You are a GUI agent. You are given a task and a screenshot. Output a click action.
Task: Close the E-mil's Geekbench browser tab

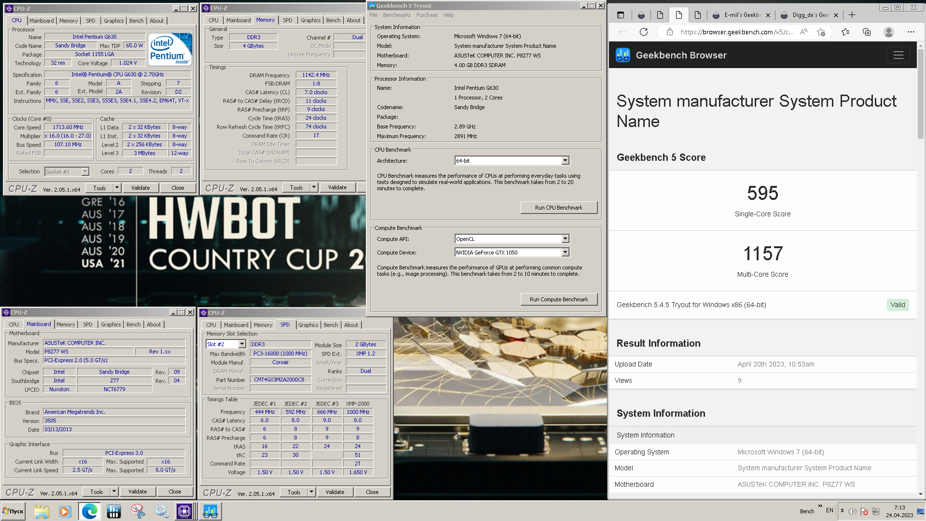tap(768, 15)
